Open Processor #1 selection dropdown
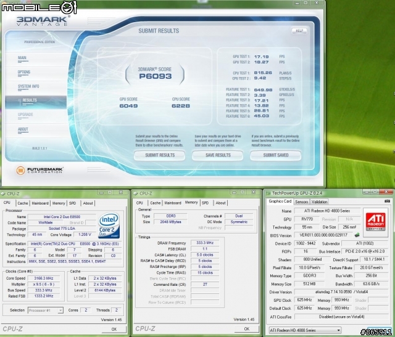This screenshot has width=395, height=337. 45,311
